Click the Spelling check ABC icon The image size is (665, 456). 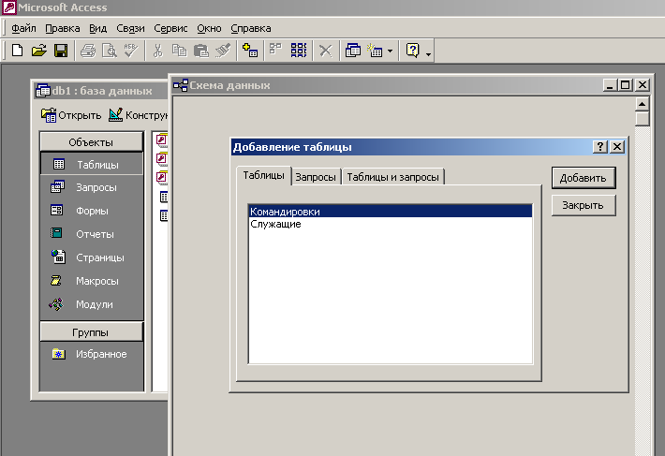pyautogui.click(x=131, y=51)
